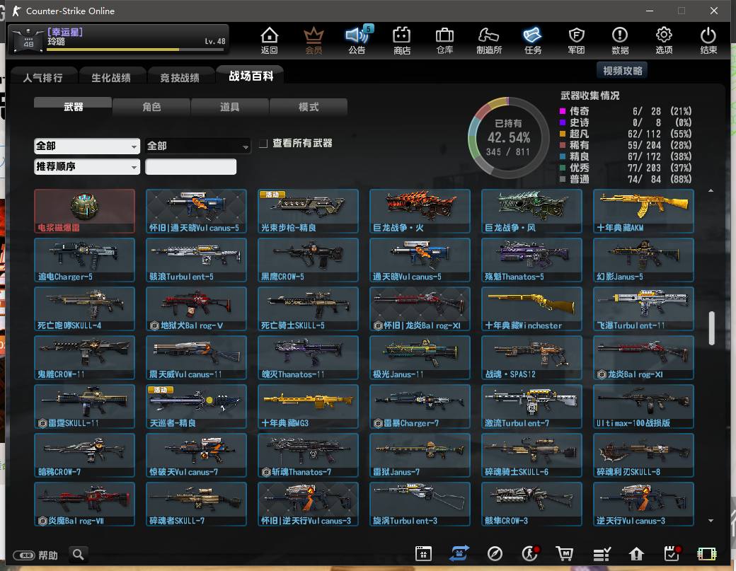Viewport: 736px width, 571px height.
Task: Select the 暗鸦CROW-7 weapon card
Action: pos(84,455)
